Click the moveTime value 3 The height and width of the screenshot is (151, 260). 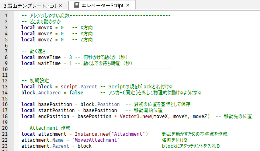pyautogui.click(x=70, y=57)
